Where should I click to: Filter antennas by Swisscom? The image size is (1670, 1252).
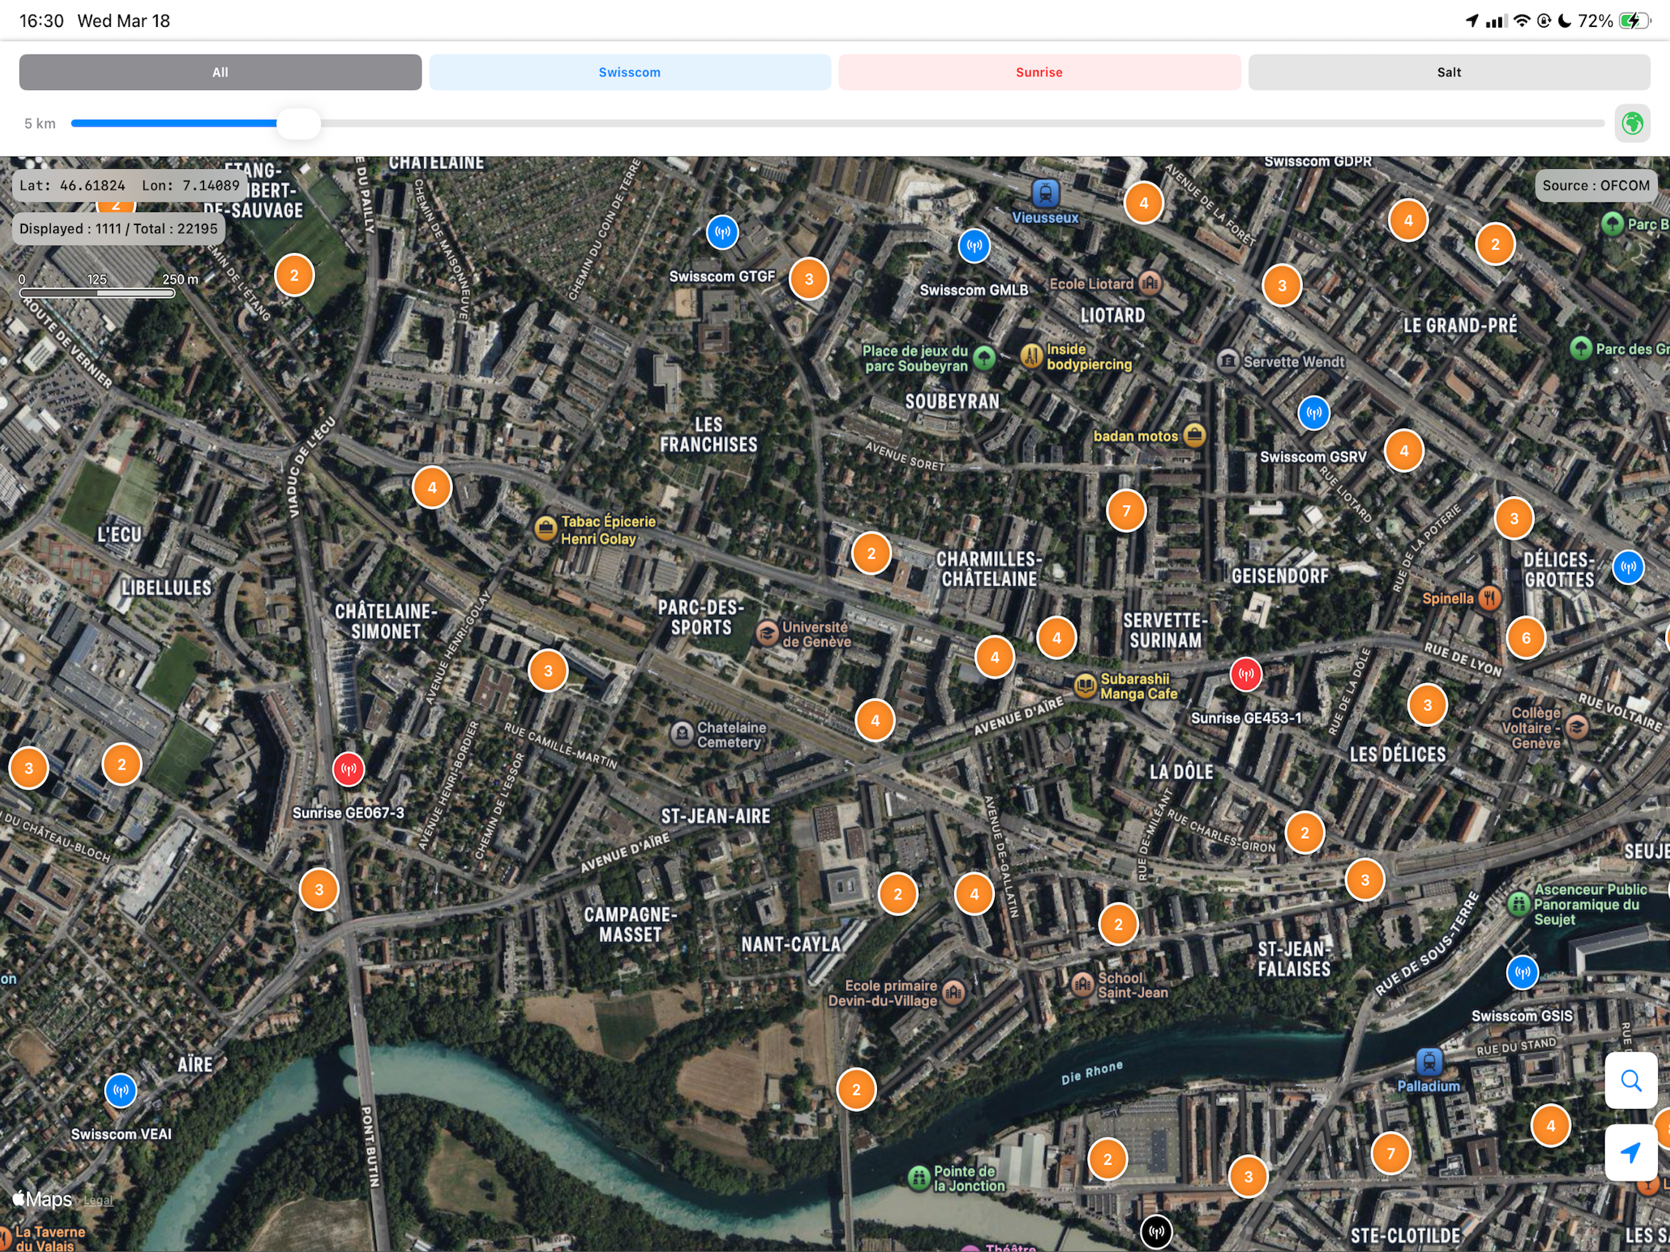[630, 73]
